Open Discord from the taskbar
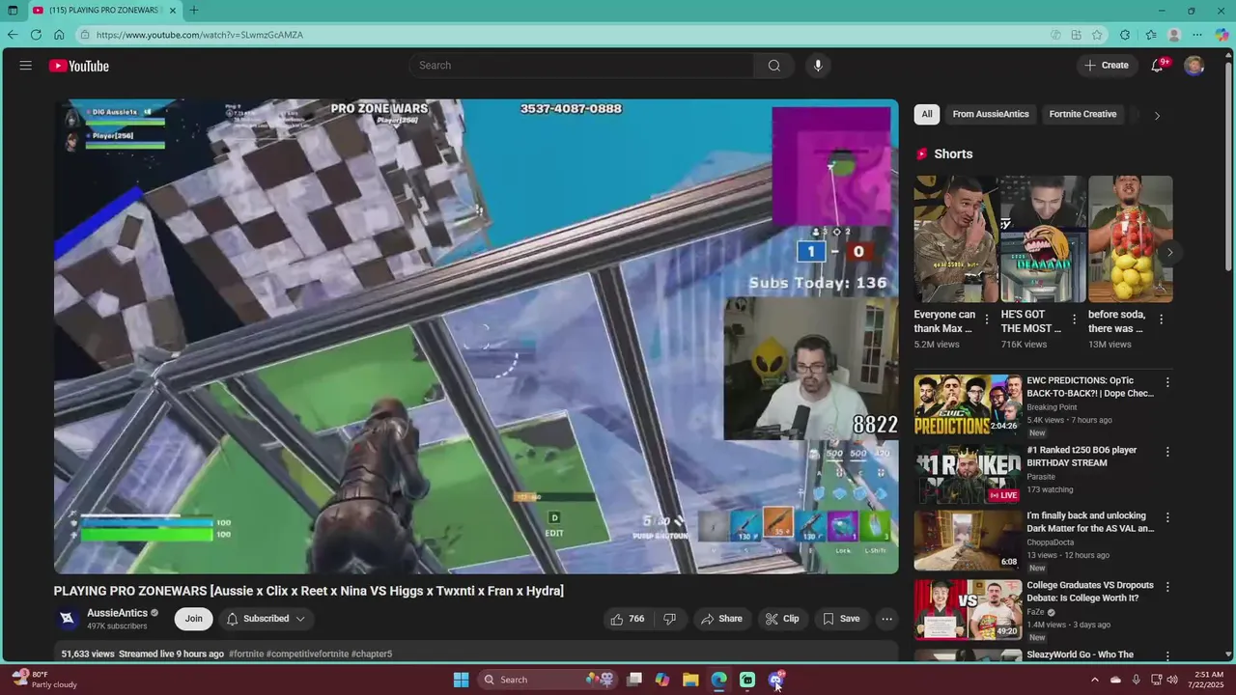The width and height of the screenshot is (1236, 695). pyautogui.click(x=776, y=680)
